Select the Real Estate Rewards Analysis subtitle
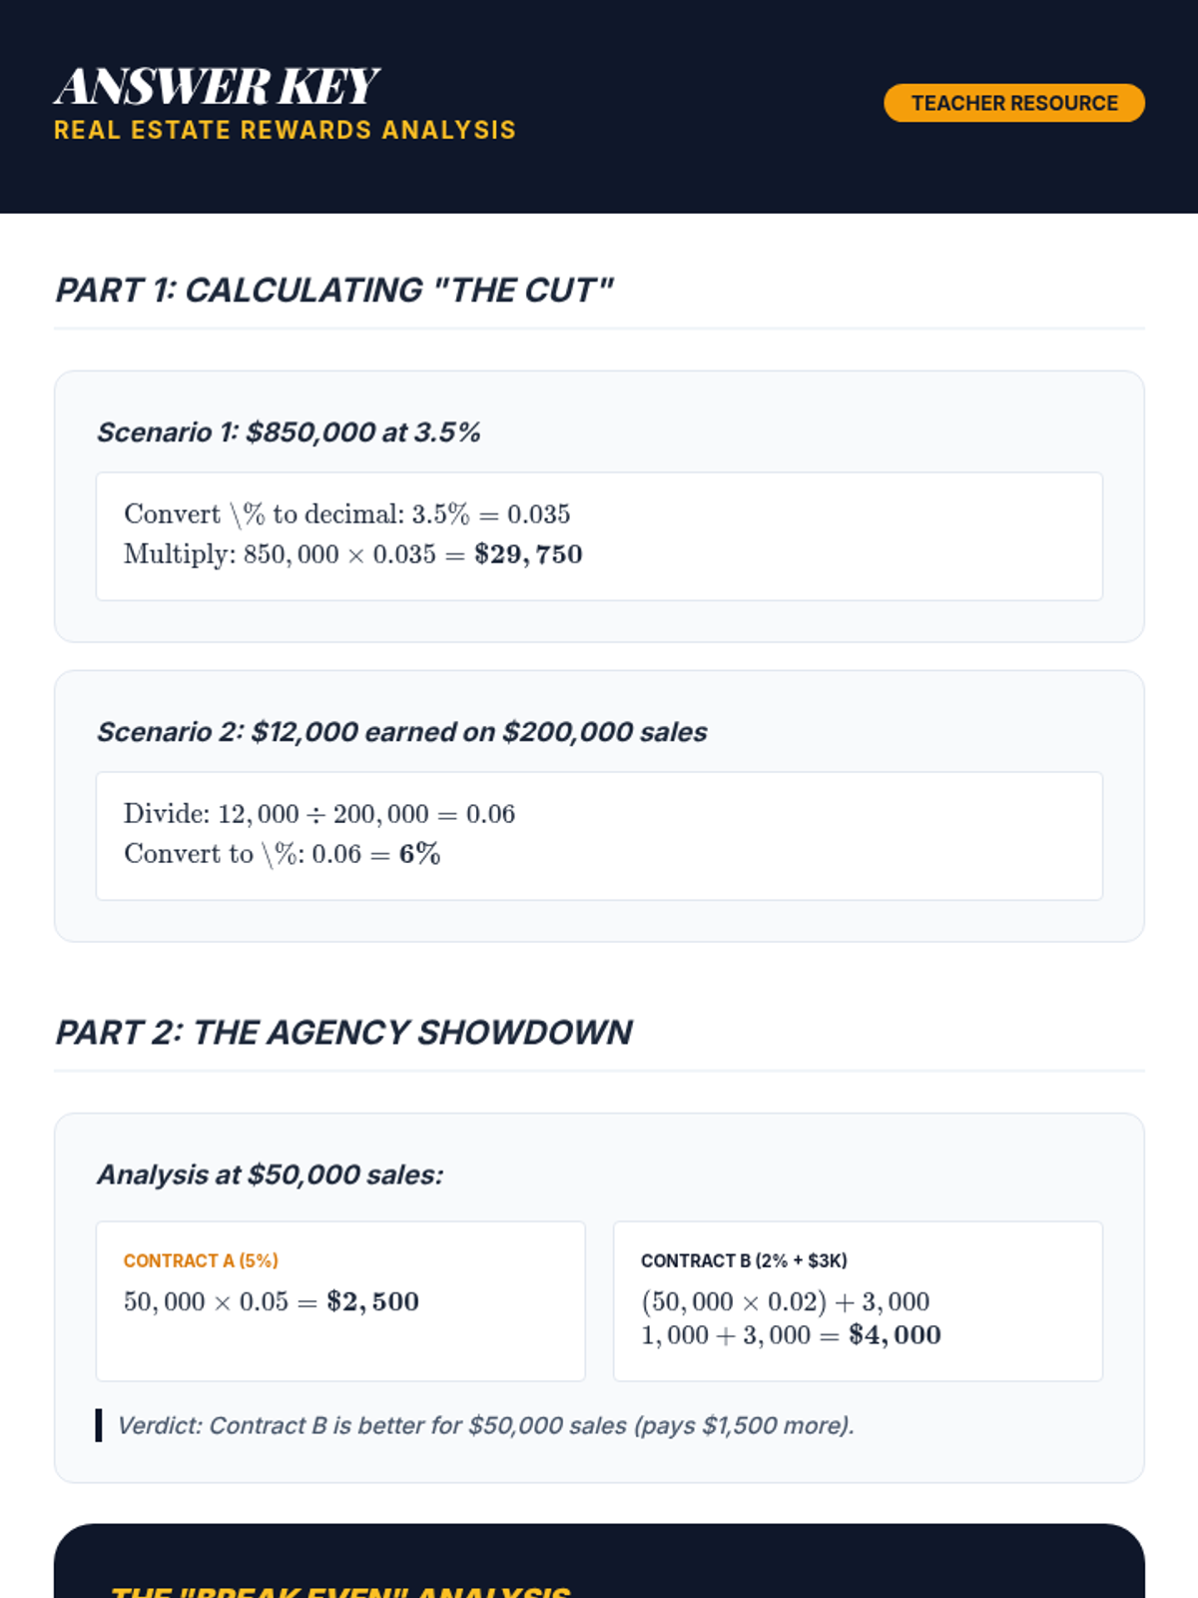The image size is (1198, 1598). click(x=285, y=130)
